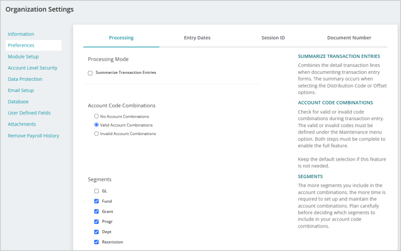Open Remove Payroll History page
401x251 pixels.
pos(34,136)
